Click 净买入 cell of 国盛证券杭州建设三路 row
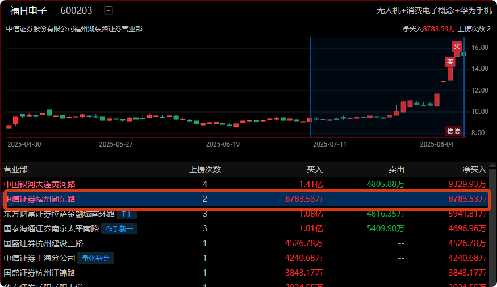Viewport: 497px width, 287px height. coord(467,243)
